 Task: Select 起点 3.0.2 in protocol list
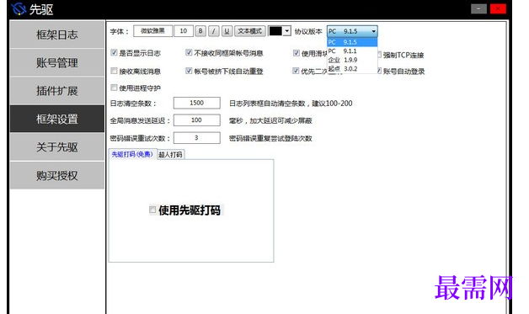point(352,68)
